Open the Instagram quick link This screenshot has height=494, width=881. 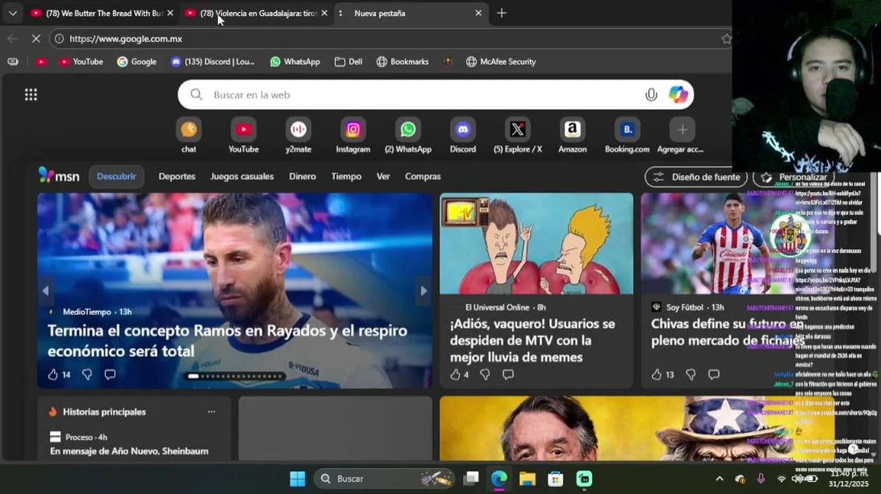(353, 136)
